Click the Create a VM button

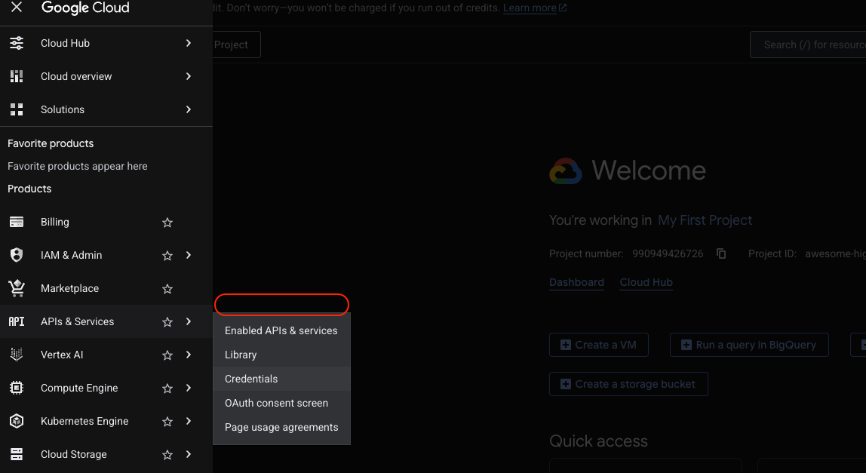pos(599,345)
